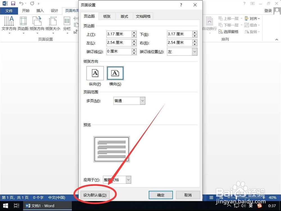This screenshot has height=211, width=281.
Task: Open the 装订线位置 dropdown
Action: coord(194,52)
